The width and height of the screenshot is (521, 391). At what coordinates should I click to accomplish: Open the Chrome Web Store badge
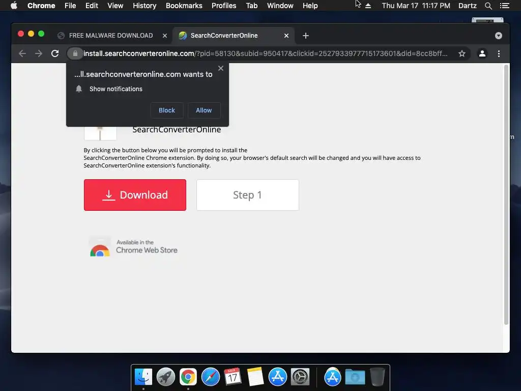point(133,247)
